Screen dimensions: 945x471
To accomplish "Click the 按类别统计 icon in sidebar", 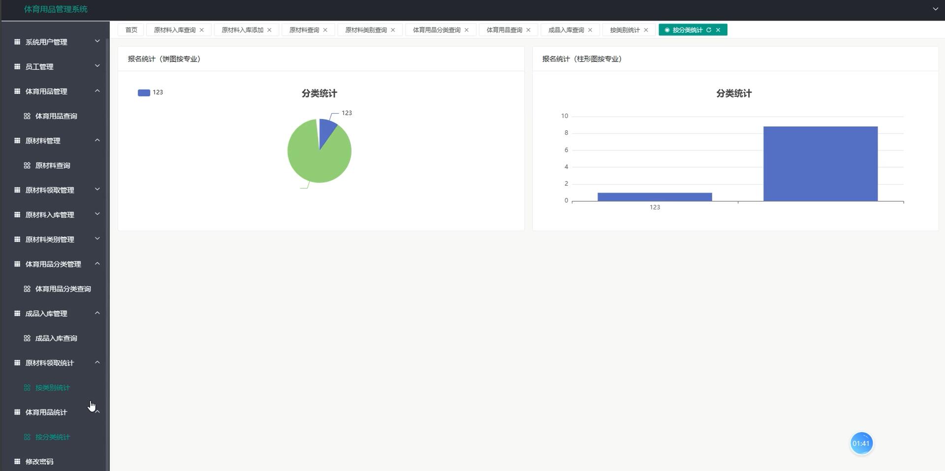I will (28, 387).
